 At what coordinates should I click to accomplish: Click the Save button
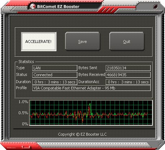coord(82,42)
